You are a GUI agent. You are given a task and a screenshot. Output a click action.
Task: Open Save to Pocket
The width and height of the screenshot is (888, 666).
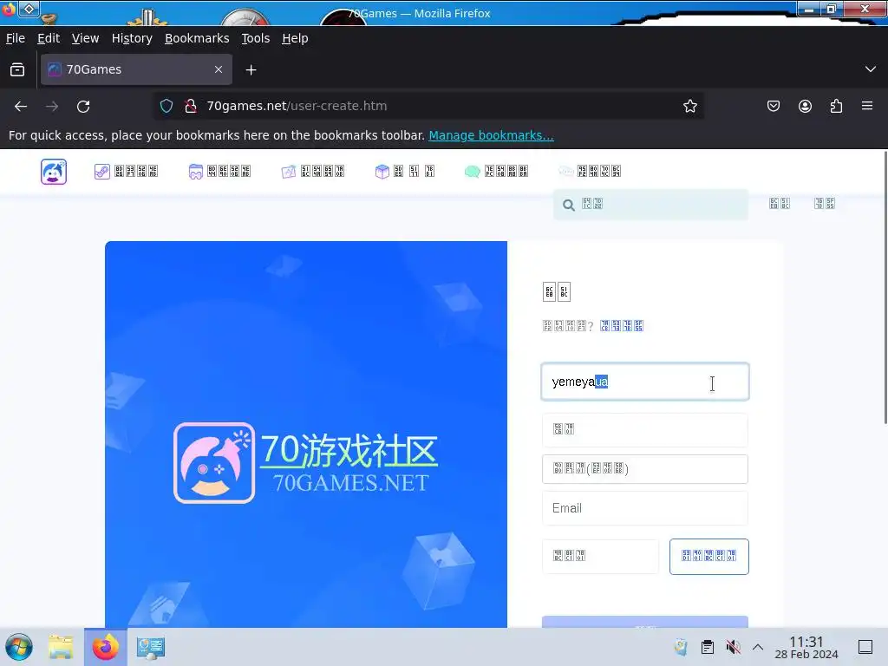click(773, 106)
